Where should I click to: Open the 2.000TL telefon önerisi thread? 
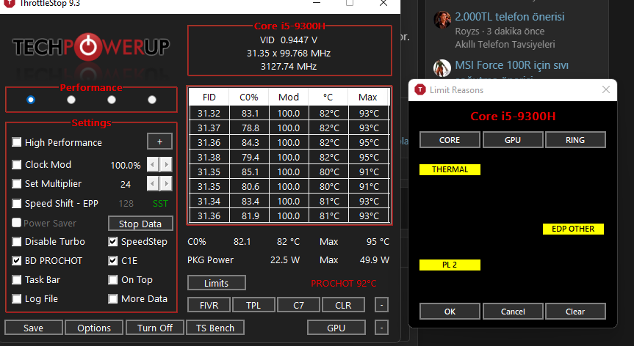[509, 17]
